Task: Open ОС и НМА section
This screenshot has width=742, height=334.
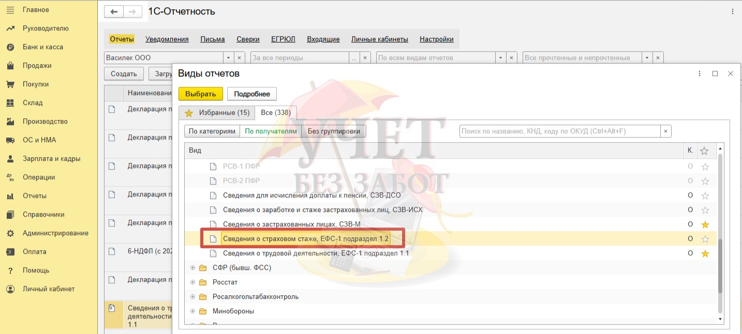Action: coord(39,140)
